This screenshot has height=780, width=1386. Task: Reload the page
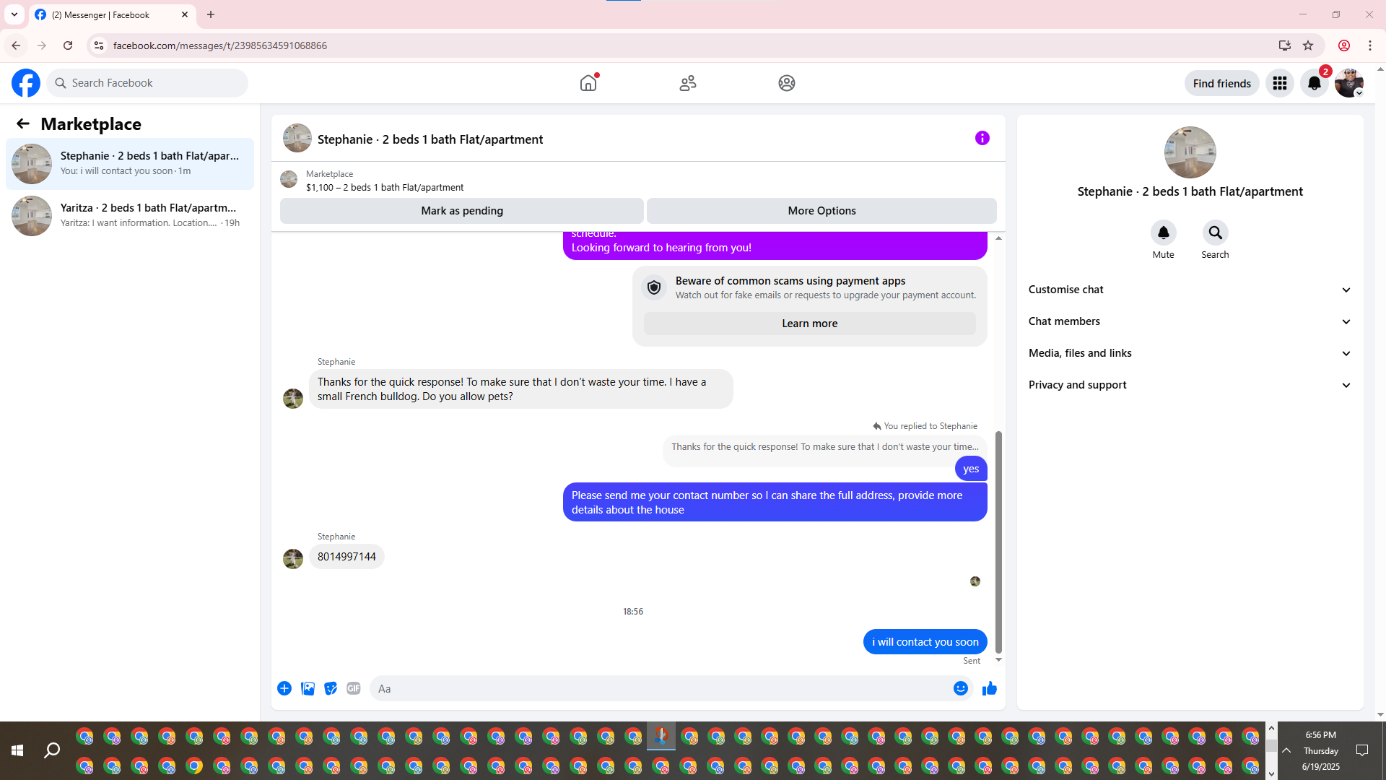(68, 45)
